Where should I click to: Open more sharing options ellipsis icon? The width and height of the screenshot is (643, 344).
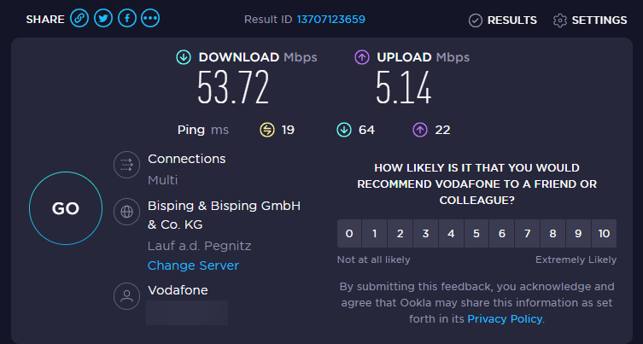point(150,19)
